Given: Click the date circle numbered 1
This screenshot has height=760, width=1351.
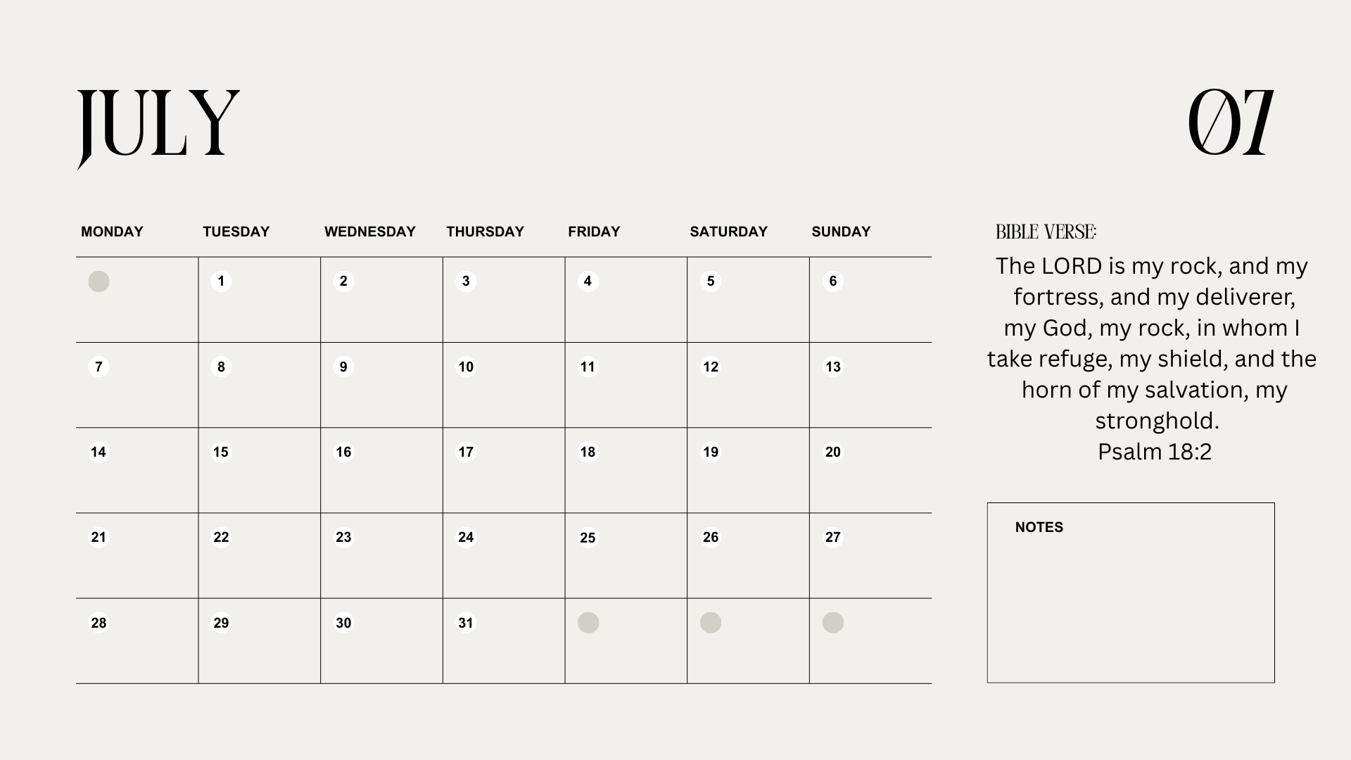Looking at the screenshot, I should pos(221,281).
